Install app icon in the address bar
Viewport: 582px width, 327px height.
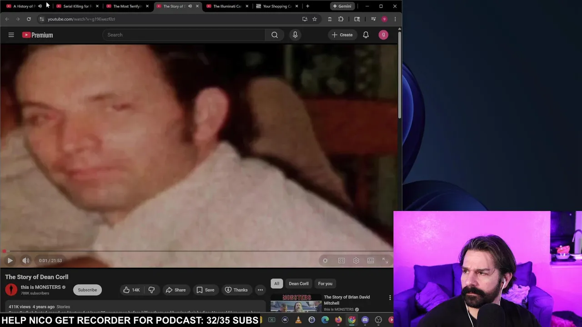click(305, 19)
